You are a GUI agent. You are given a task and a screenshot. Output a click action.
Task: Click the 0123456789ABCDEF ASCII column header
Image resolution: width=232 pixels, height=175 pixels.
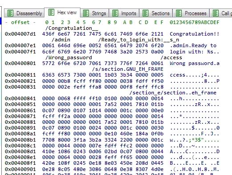pos(195,22)
